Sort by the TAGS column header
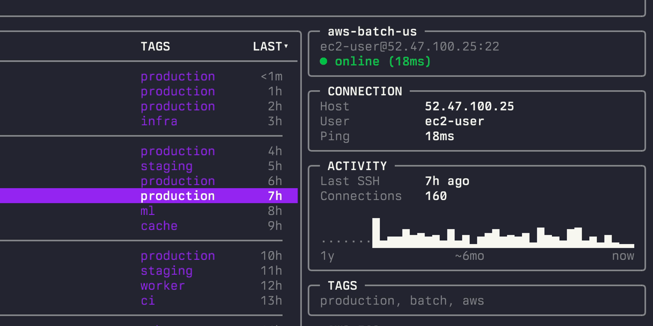 tap(155, 46)
